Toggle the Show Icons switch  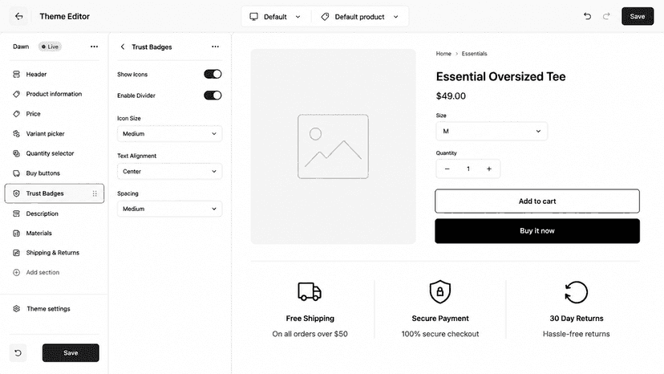point(213,74)
